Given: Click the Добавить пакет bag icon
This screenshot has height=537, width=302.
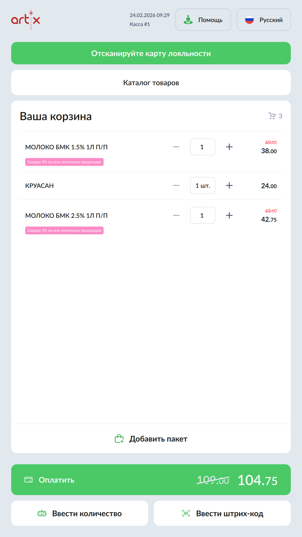Looking at the screenshot, I should tap(119, 439).
